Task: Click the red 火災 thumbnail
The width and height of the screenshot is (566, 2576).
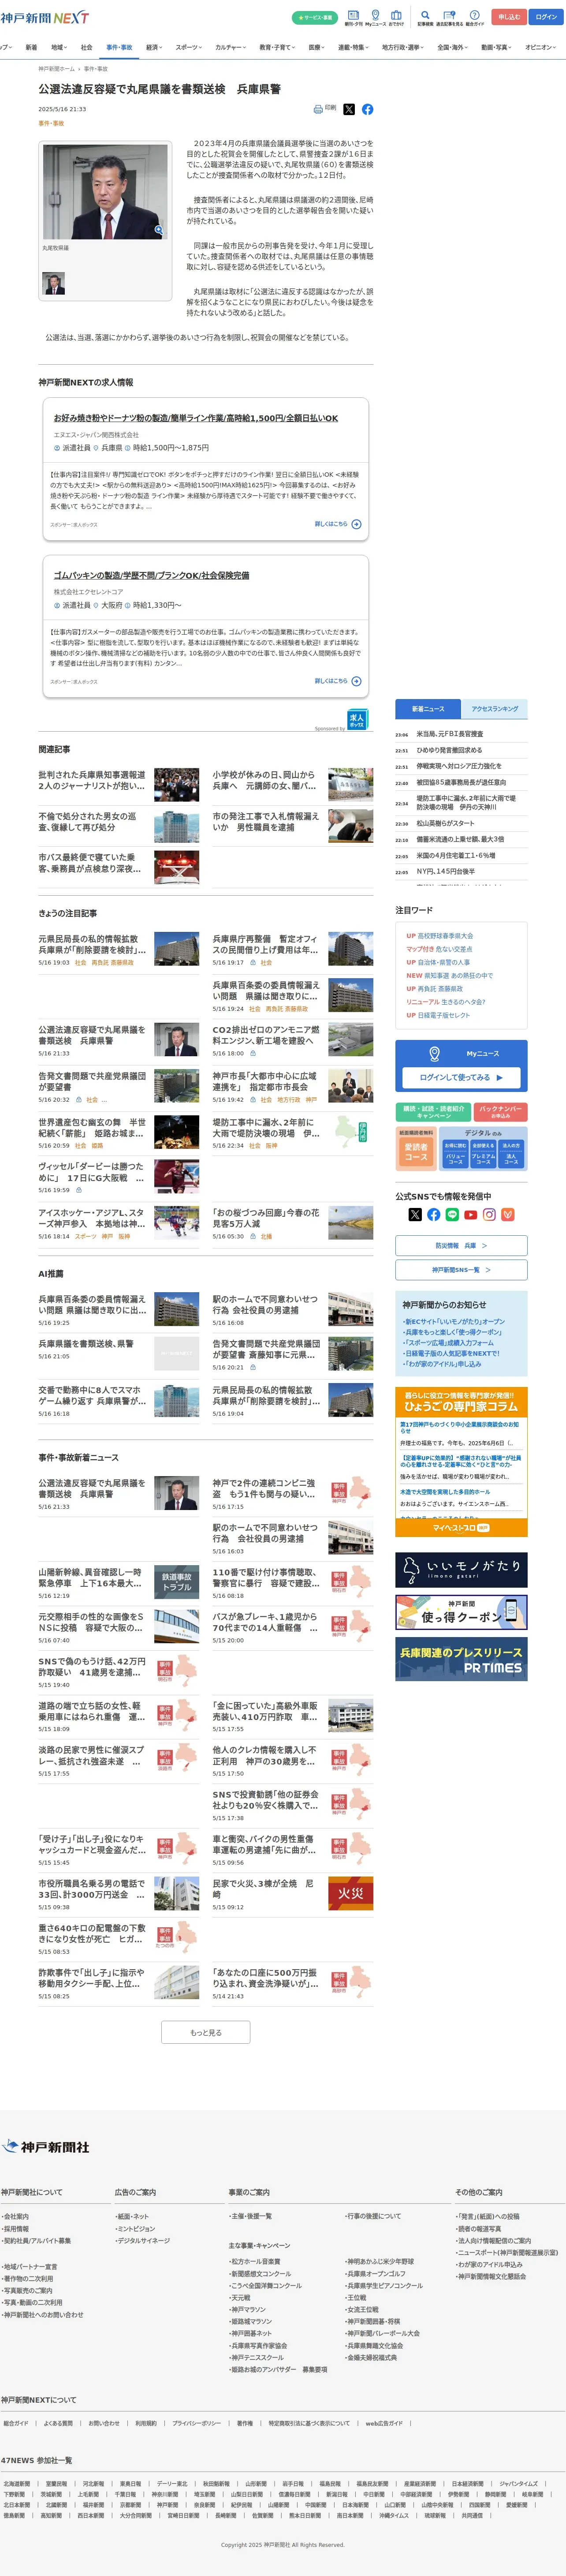Action: [x=351, y=1893]
